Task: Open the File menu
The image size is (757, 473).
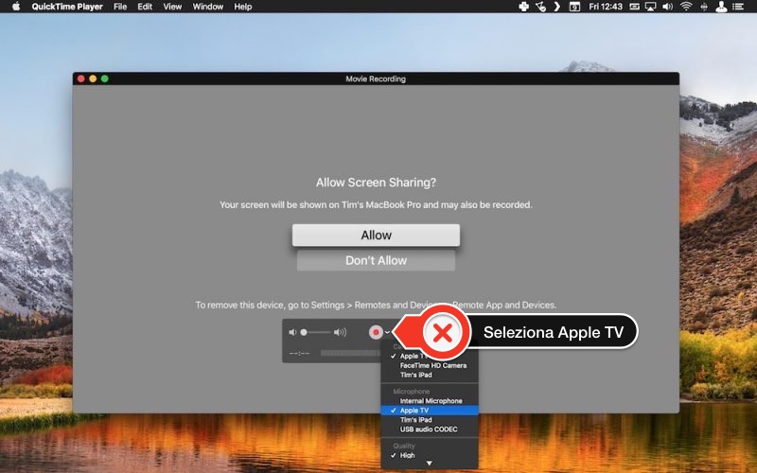Action: [120, 7]
